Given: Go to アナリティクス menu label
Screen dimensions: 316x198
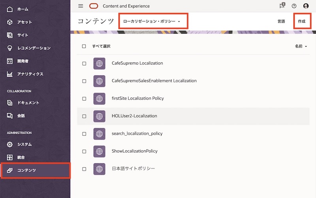Looking at the screenshot, I should (x=30, y=74).
